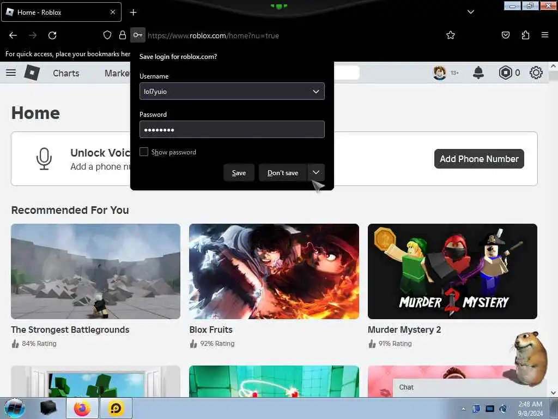
Task: Open the Marketplace nav item
Action: [x=117, y=73]
